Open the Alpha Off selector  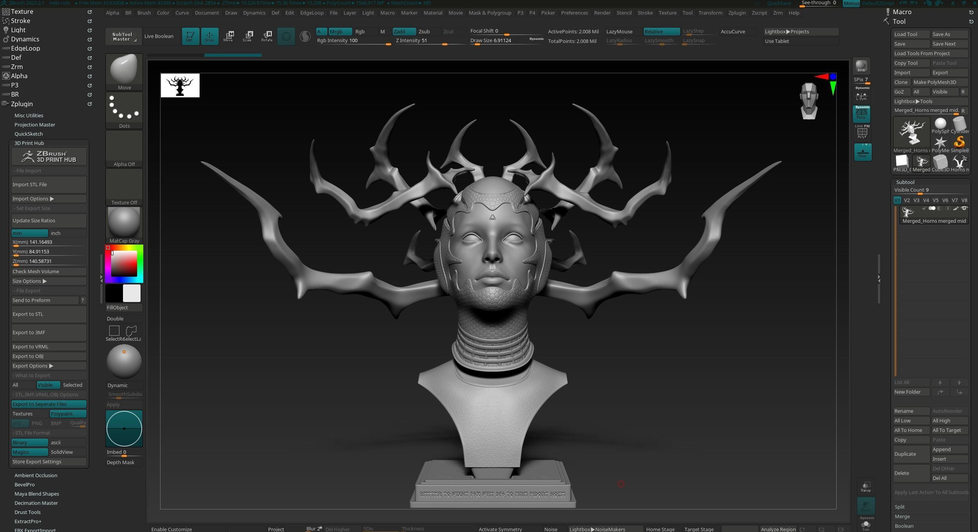(x=124, y=148)
